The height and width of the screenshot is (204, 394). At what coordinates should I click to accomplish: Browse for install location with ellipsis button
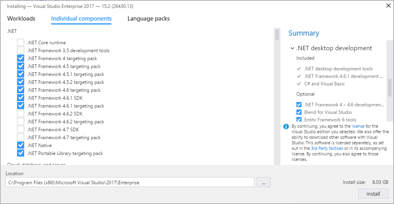tap(263, 182)
